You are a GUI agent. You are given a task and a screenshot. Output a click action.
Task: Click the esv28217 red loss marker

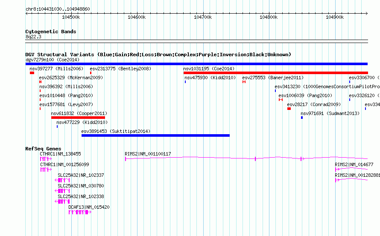coord(289,109)
